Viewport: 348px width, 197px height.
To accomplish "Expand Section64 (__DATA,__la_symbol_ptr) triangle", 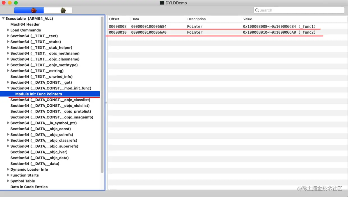I will (8, 123).
